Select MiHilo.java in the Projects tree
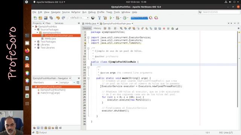Image resolution: width=241 pixels, height=135 pixels. coord(50,39)
